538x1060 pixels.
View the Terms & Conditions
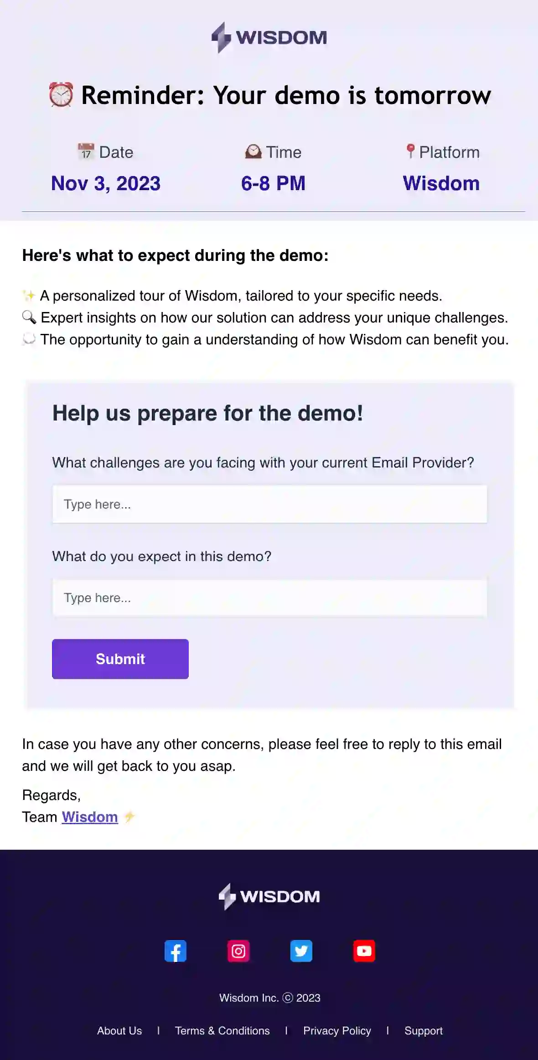pyautogui.click(x=222, y=1031)
